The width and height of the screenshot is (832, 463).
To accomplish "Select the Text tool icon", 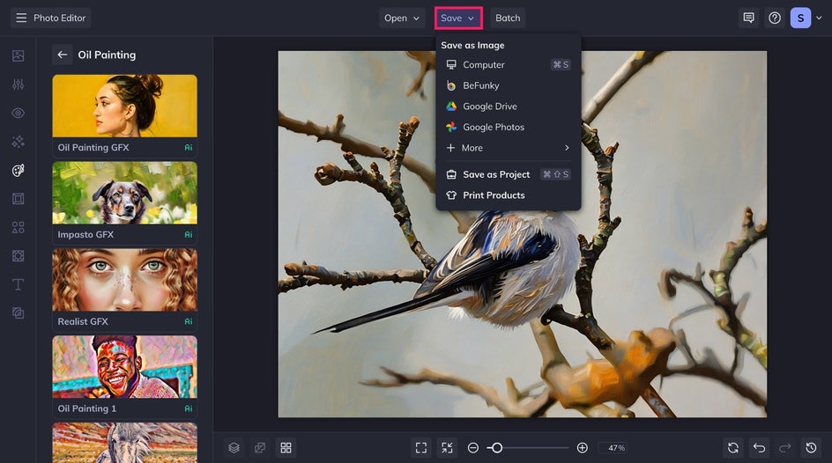I will tap(18, 284).
